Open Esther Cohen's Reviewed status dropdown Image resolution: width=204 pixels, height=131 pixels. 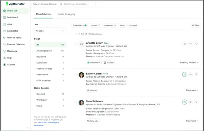[x=192, y=90]
